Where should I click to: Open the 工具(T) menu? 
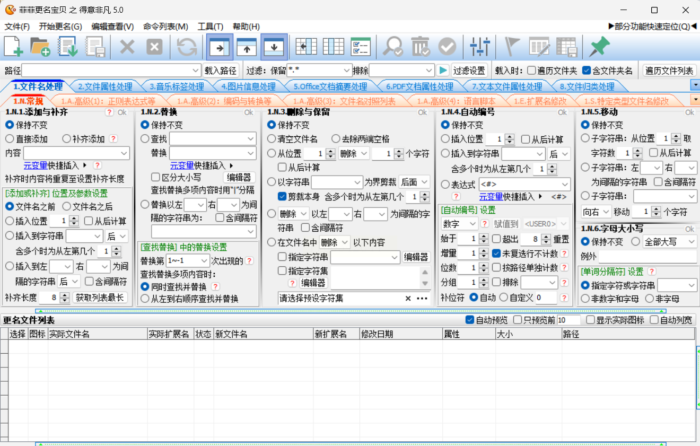(x=210, y=27)
